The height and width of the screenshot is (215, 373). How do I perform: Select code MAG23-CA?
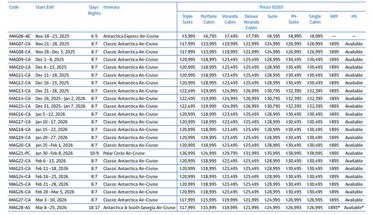20,169
